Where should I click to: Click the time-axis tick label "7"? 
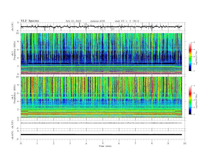136,143
